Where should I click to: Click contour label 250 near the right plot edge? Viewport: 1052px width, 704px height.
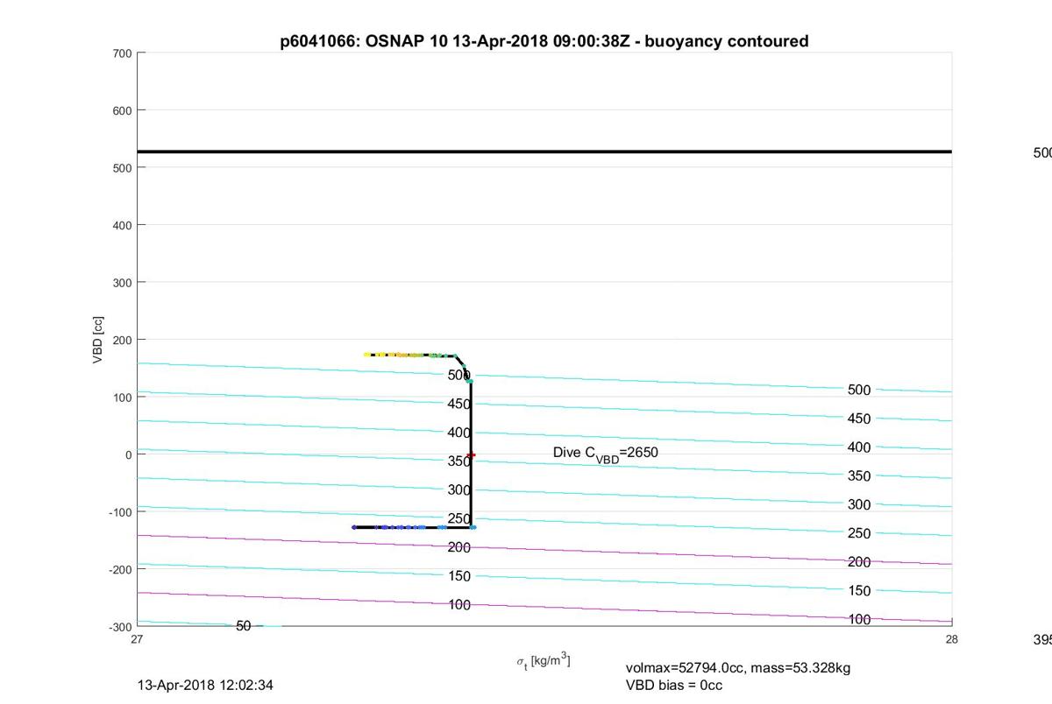click(x=860, y=533)
